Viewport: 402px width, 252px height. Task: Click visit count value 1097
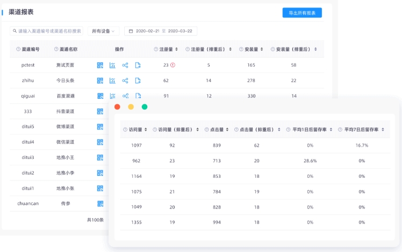[x=136, y=146]
